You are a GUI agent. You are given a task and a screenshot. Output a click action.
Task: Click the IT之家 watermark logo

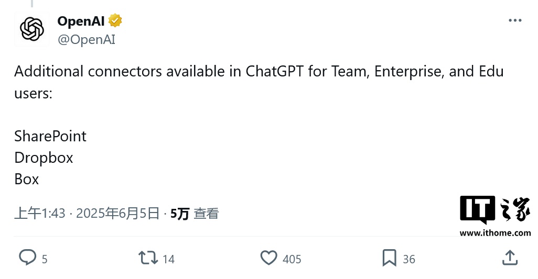495,210
